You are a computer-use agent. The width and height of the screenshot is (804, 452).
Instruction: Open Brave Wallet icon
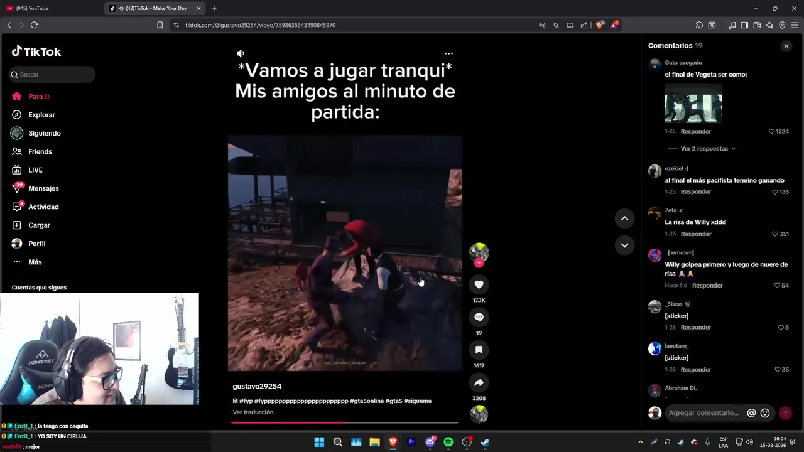[x=757, y=25]
